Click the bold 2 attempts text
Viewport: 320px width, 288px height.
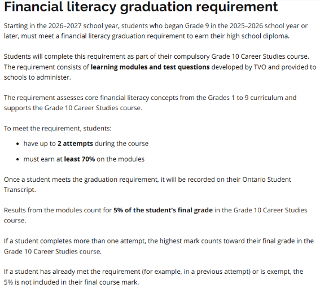click(75, 143)
